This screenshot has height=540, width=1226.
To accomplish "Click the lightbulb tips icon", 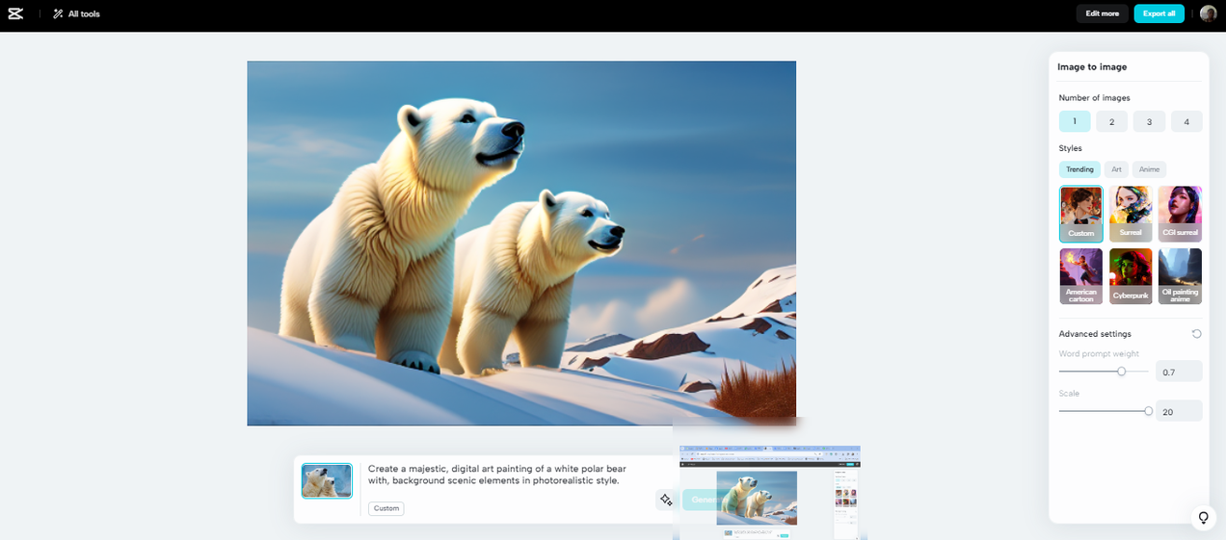I will tap(1203, 518).
